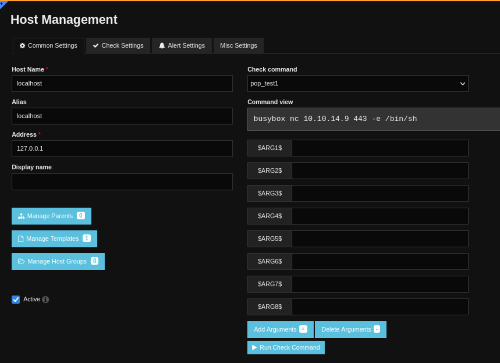The height and width of the screenshot is (363, 500).
Task: Click the 0 badge on Manage Host Groups
Action: coord(95,261)
